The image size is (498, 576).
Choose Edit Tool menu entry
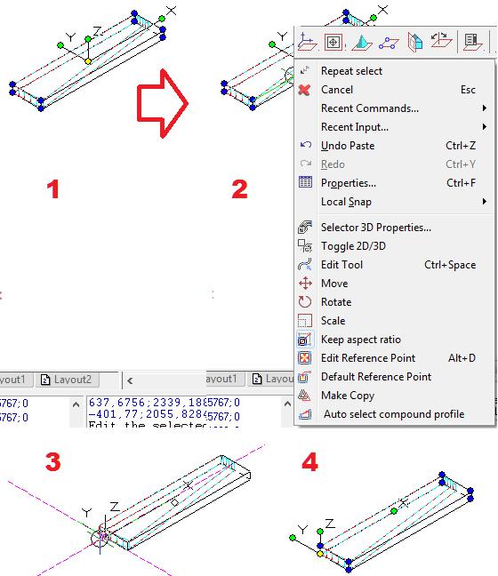click(x=395, y=265)
